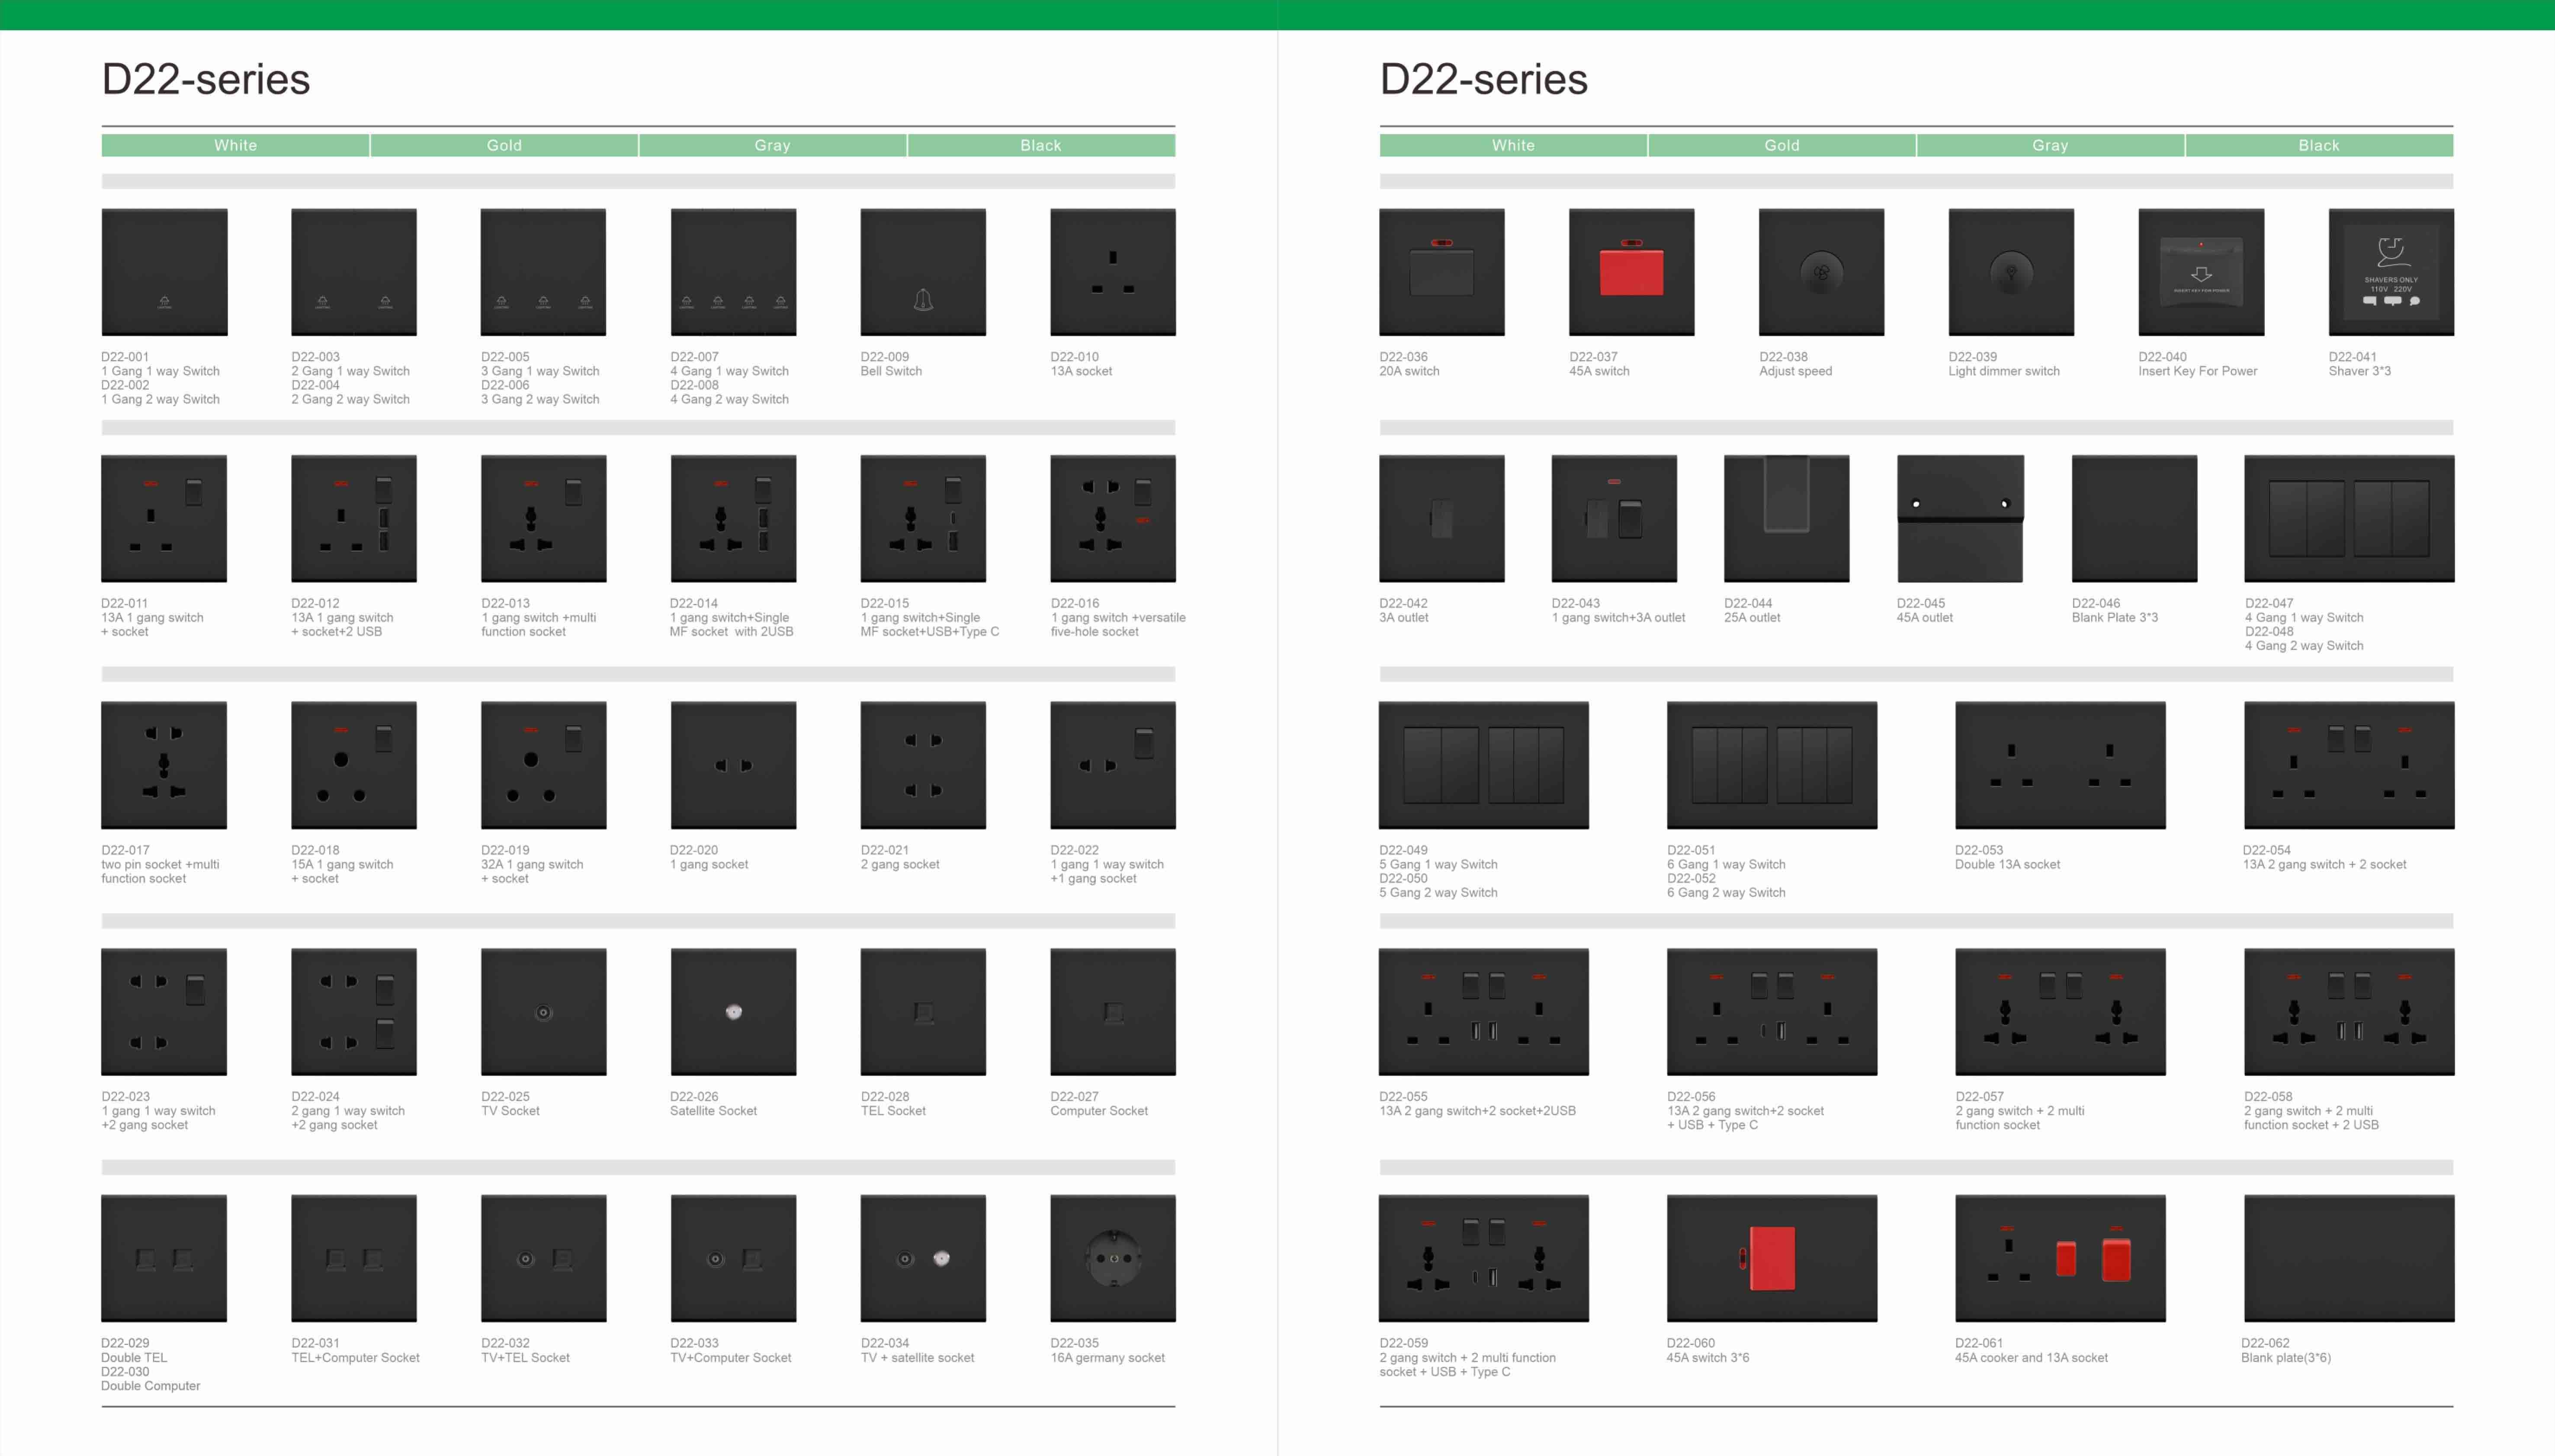Click the D22-035 germany socket image
The width and height of the screenshot is (2555, 1456).
(1114, 1259)
